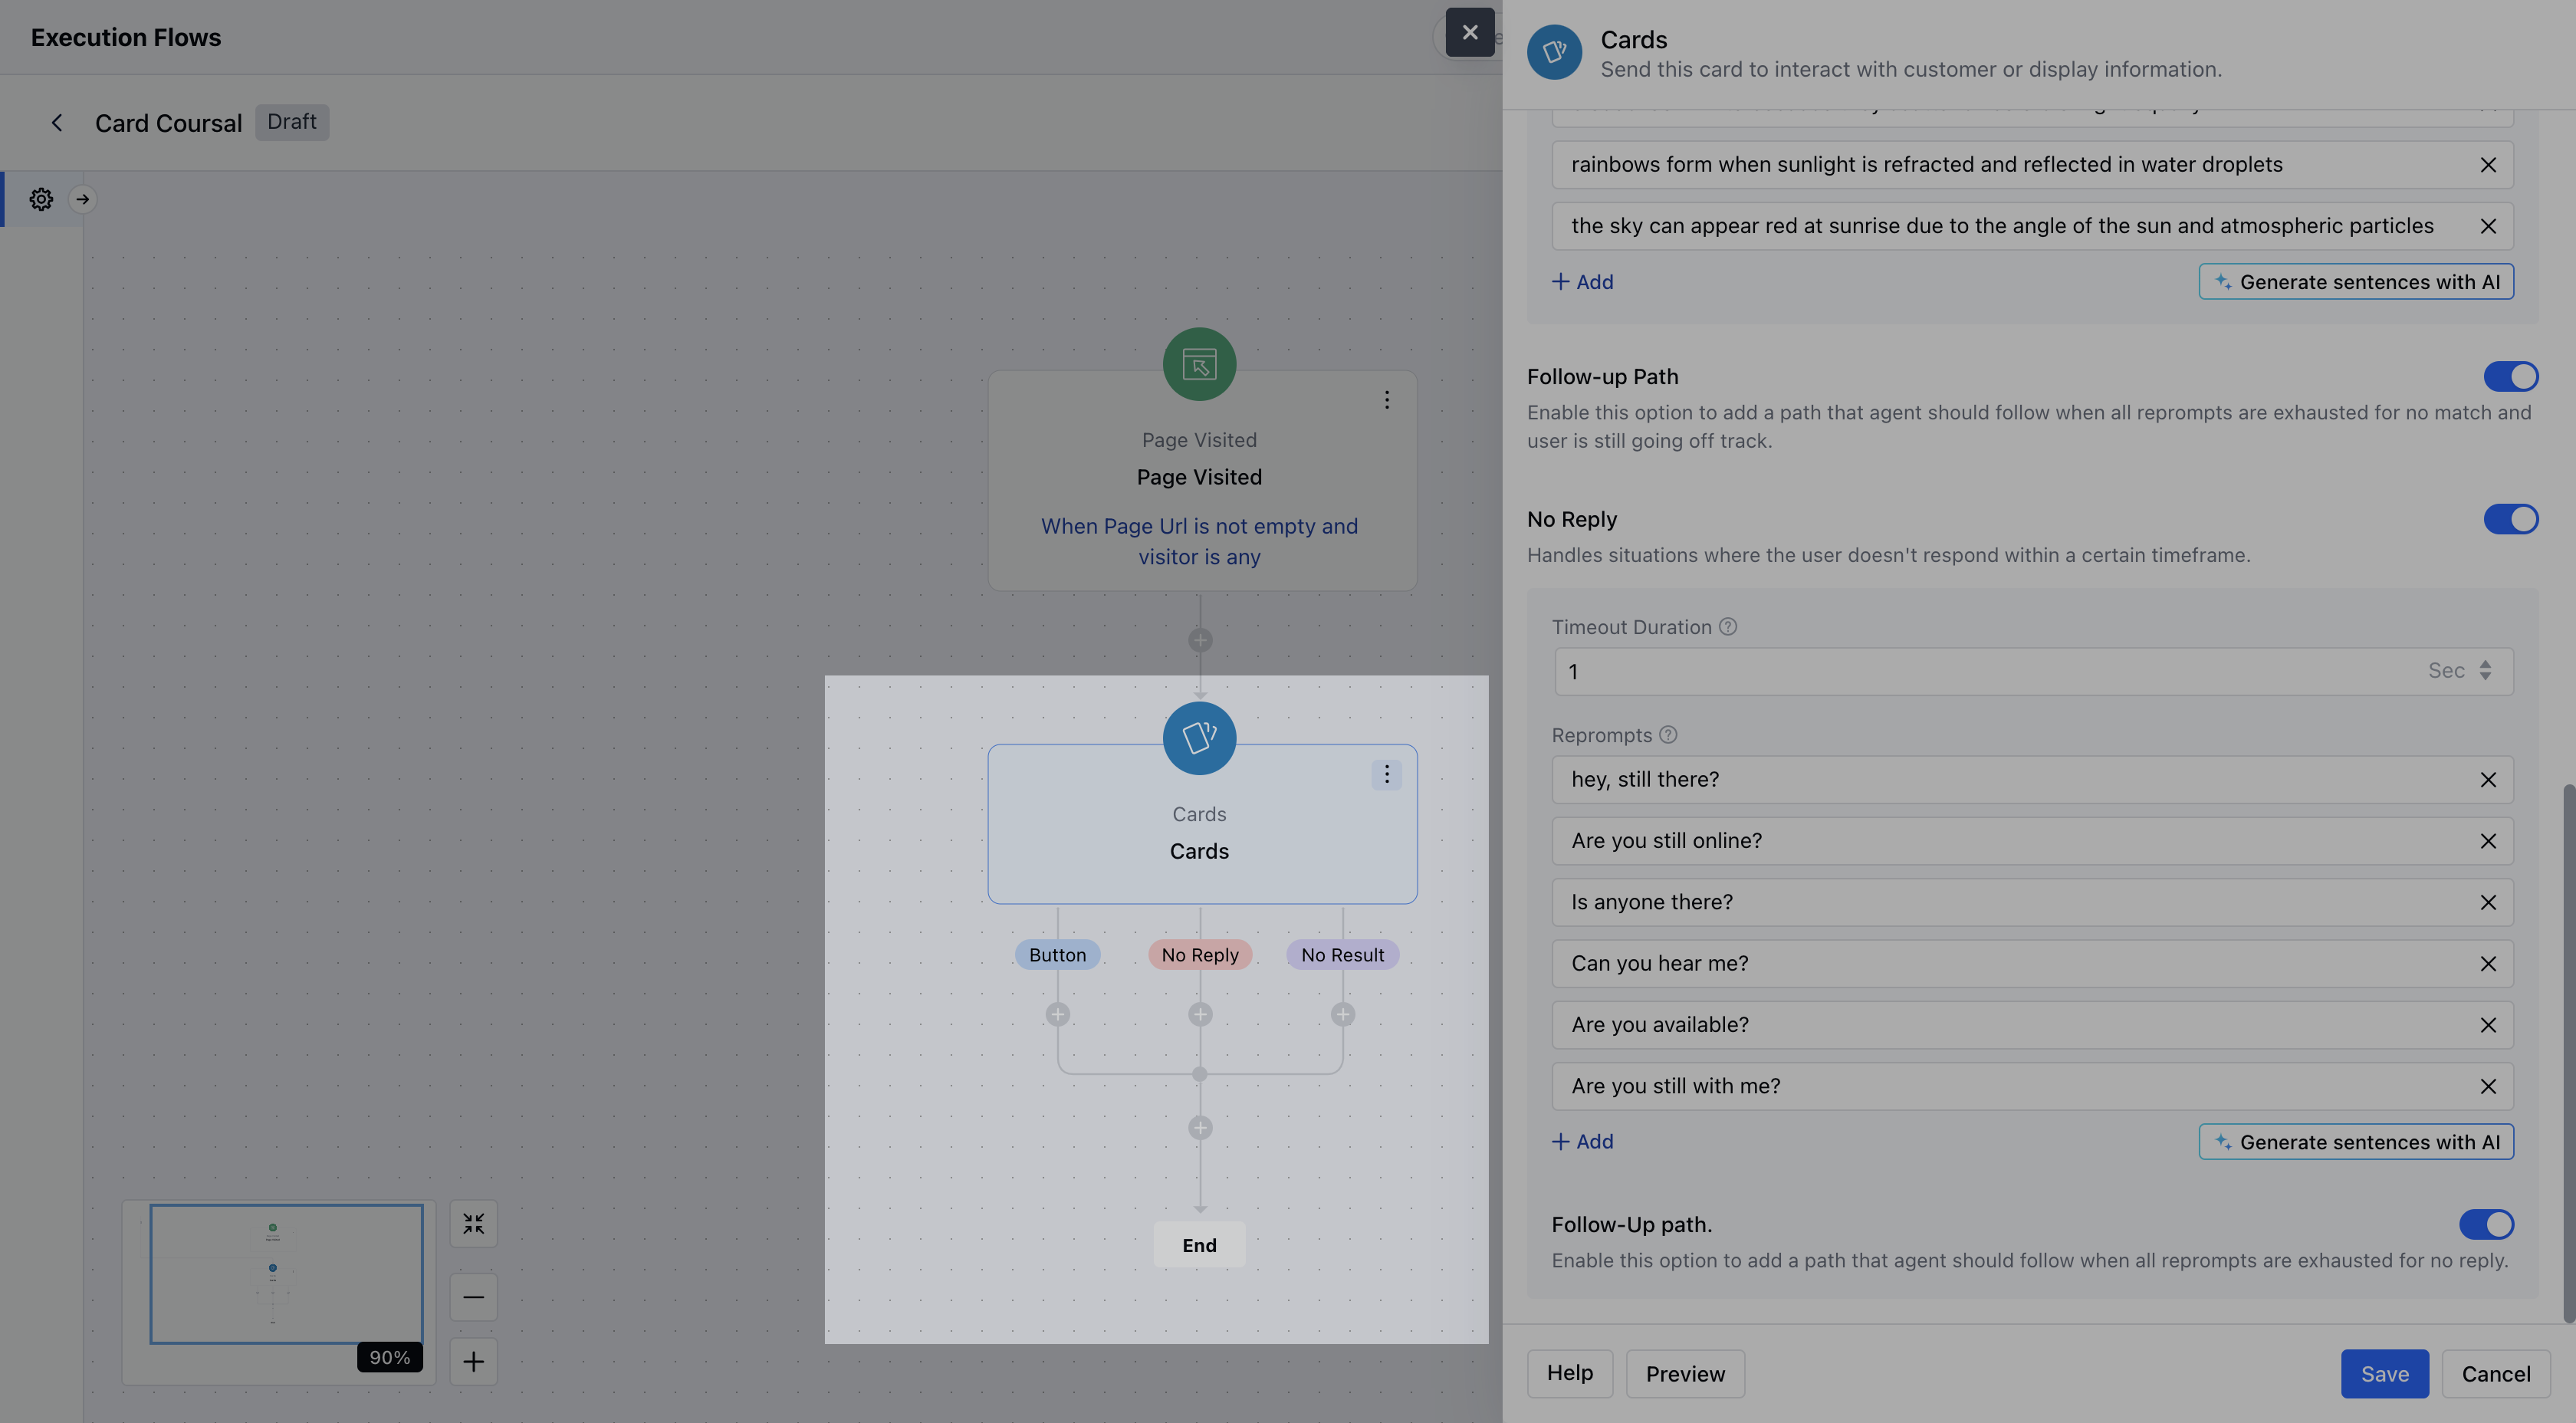This screenshot has width=2576, height=1423.
Task: Remove the 'hey, still there?' reprompt
Action: click(2488, 780)
